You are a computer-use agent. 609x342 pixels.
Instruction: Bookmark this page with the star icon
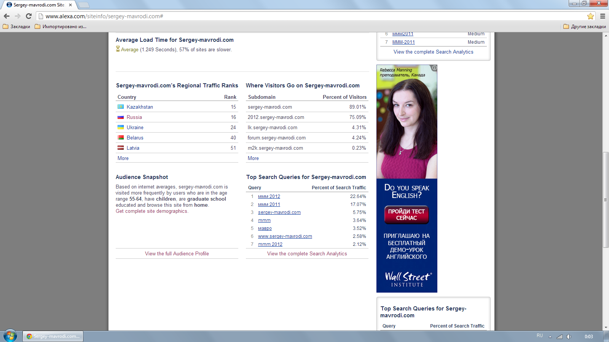pos(590,16)
